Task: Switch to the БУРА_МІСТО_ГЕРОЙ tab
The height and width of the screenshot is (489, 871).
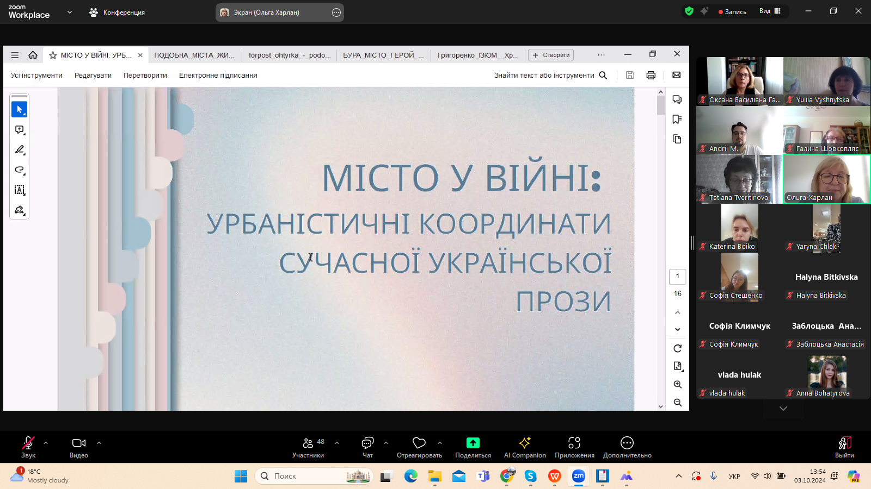Action: (383, 55)
